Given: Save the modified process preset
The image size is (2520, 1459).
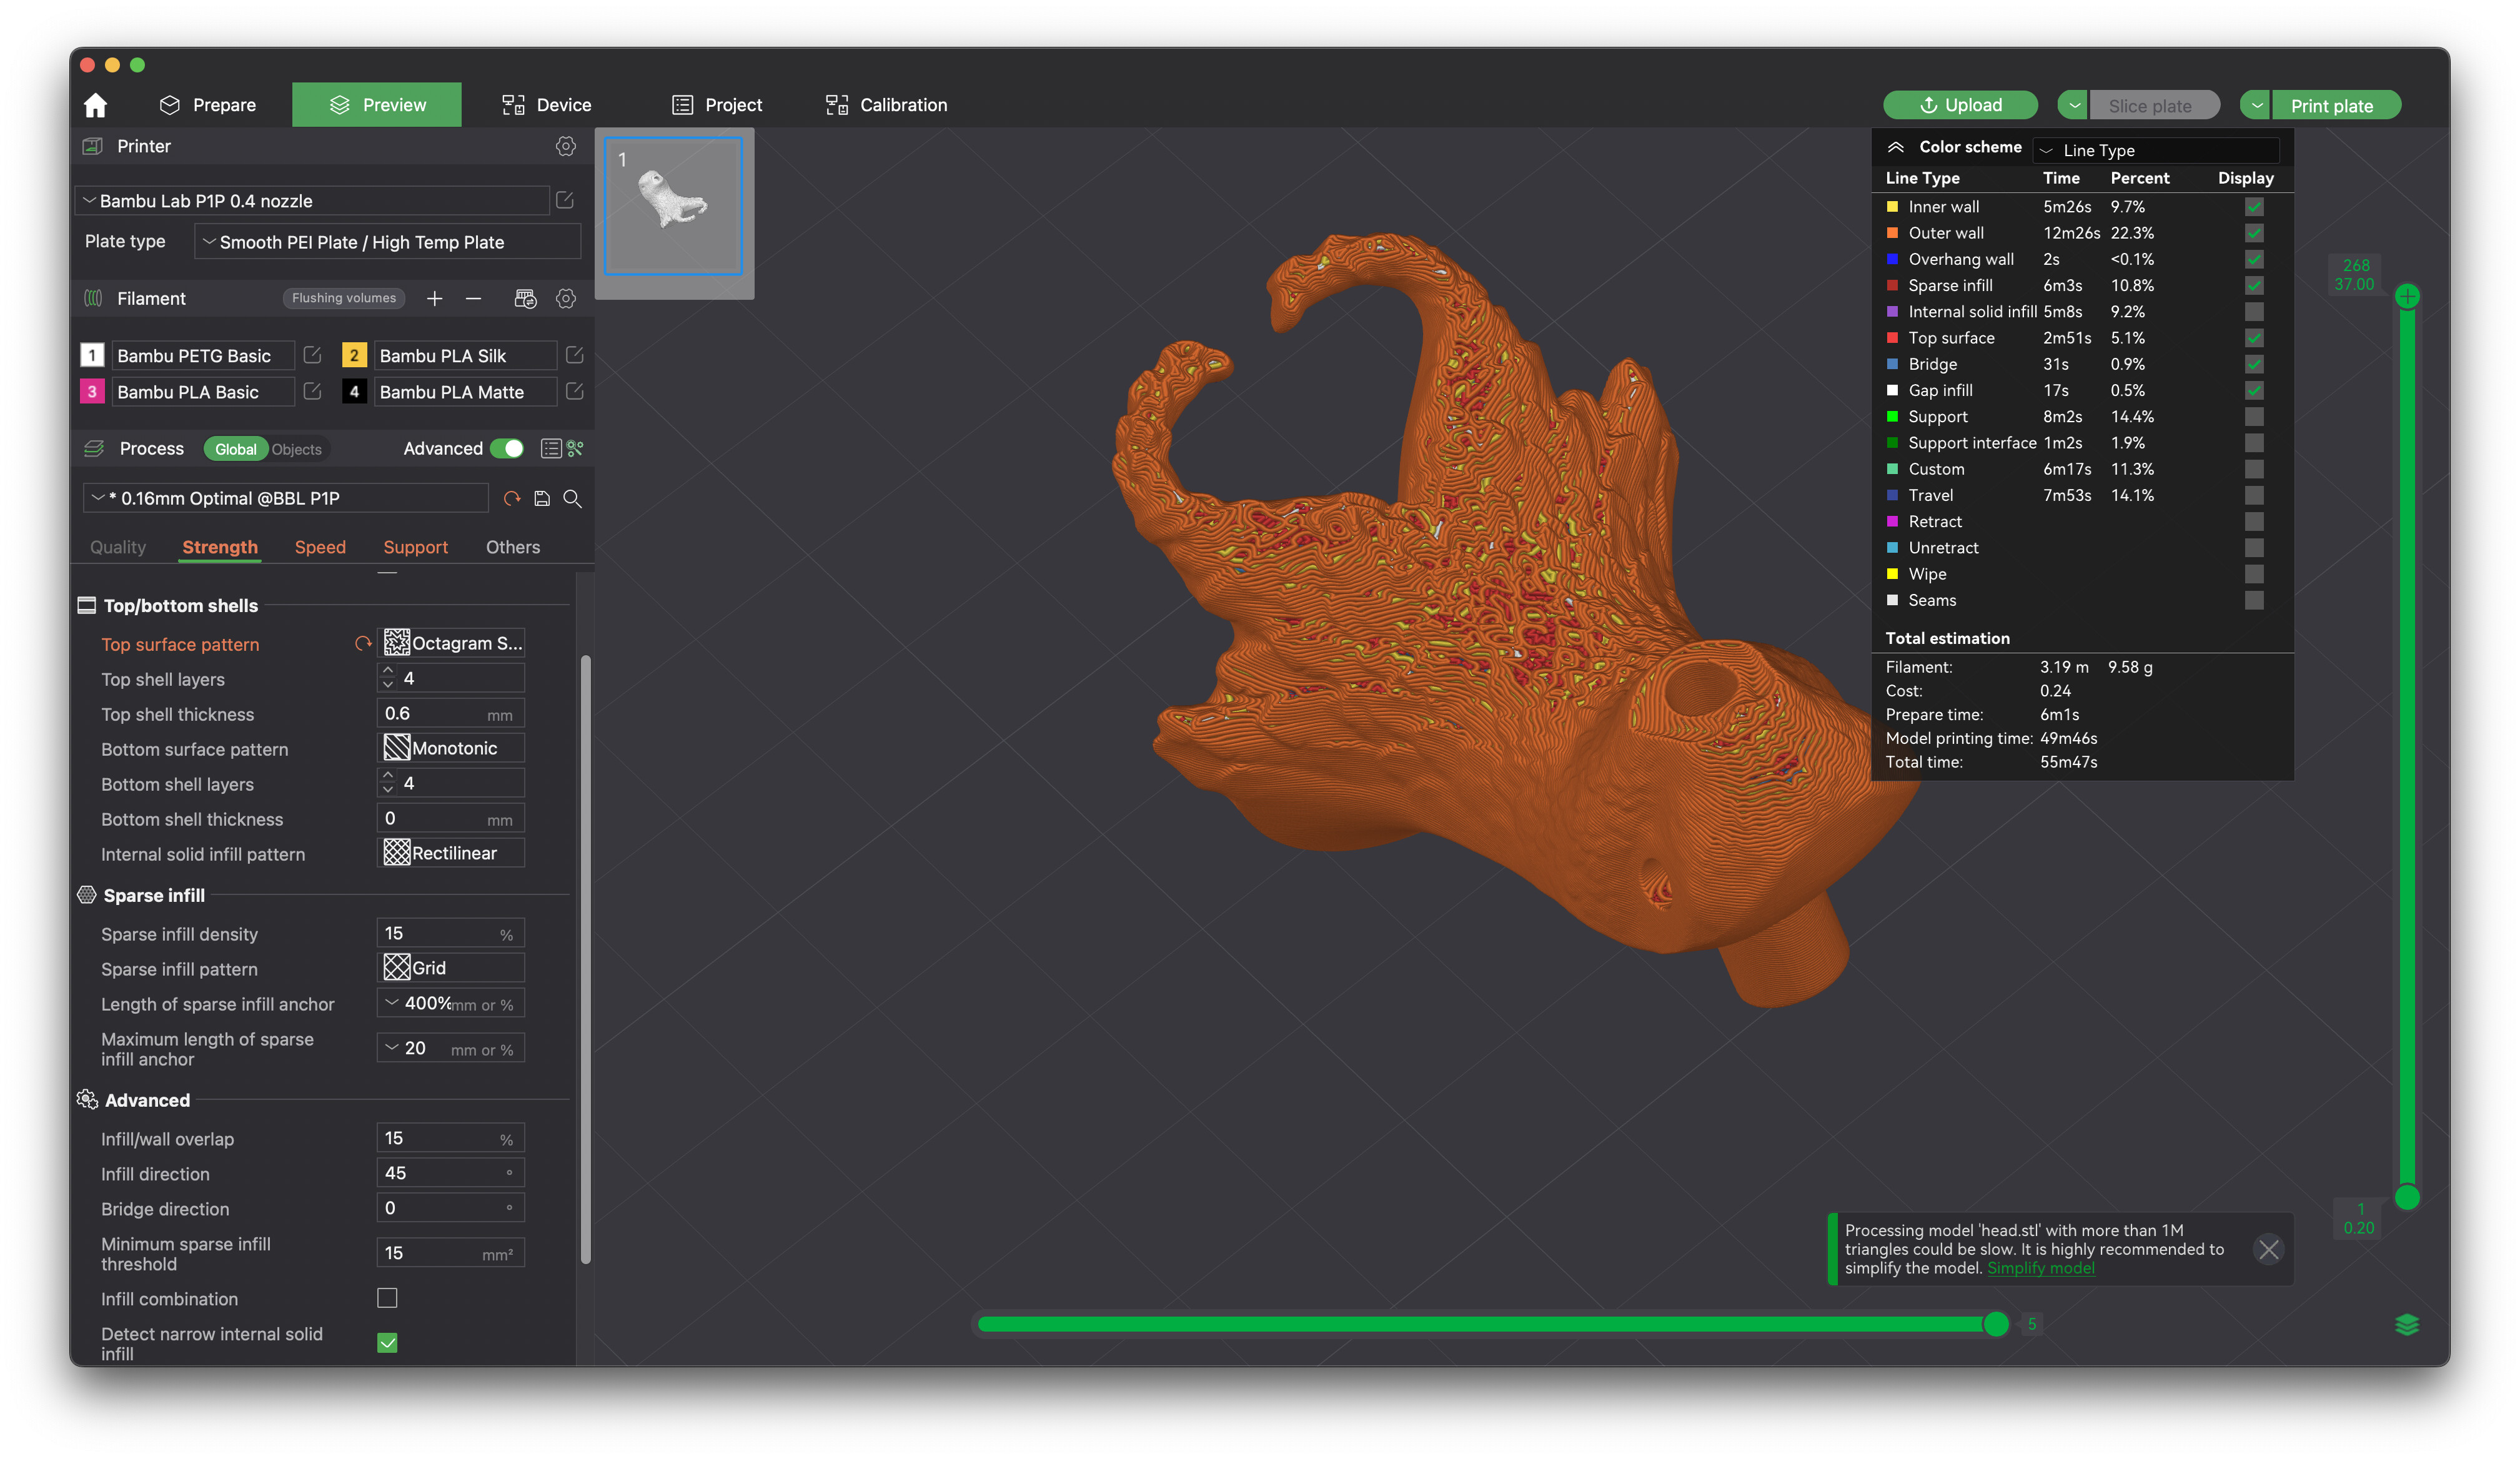Looking at the screenshot, I should (x=542, y=498).
